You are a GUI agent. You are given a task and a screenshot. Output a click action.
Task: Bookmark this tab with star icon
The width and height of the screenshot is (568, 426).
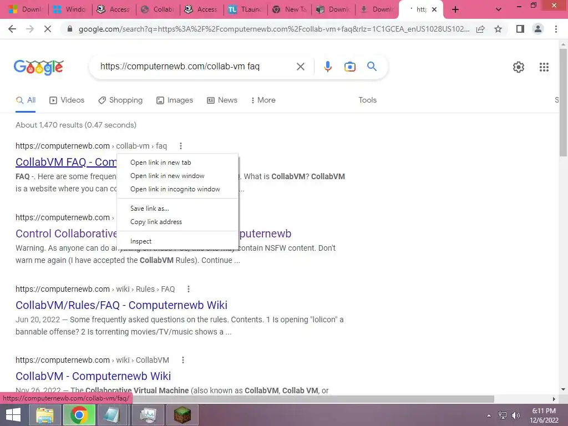tap(498, 29)
